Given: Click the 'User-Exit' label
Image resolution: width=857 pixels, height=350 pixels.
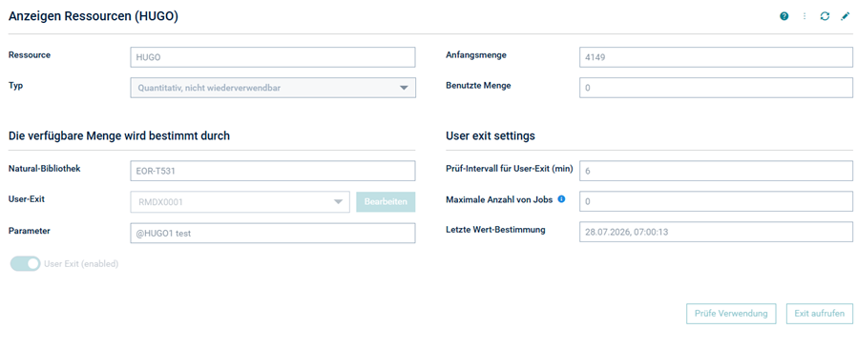Looking at the screenshot, I should click(x=27, y=199).
